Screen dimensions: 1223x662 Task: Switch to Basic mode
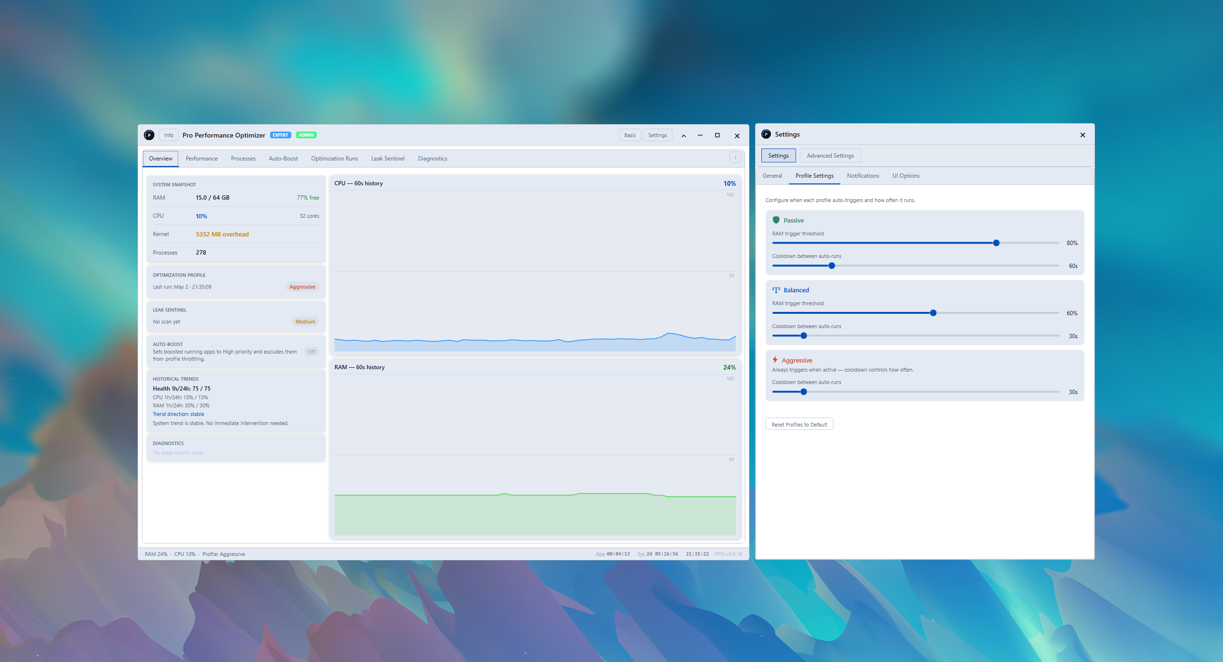630,135
